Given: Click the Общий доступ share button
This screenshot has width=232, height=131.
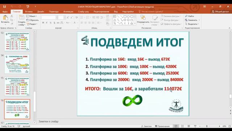Looking at the screenshot, I should pyautogui.click(x=220, y=12).
